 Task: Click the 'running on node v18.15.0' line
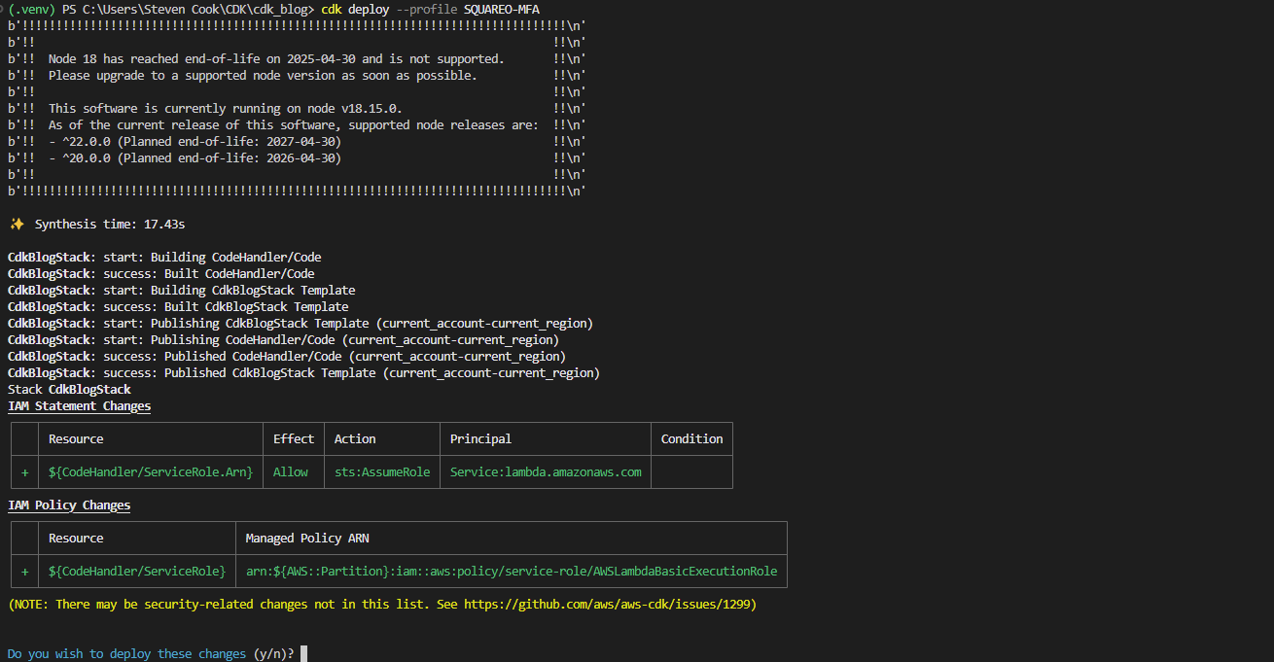226,109
